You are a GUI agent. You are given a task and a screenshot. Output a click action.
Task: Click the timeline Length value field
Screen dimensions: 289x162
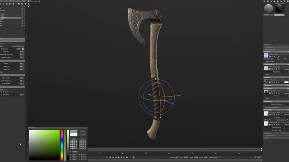point(196,157)
